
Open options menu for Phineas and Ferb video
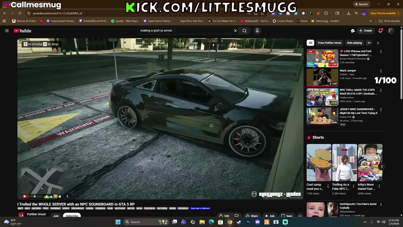(x=381, y=52)
